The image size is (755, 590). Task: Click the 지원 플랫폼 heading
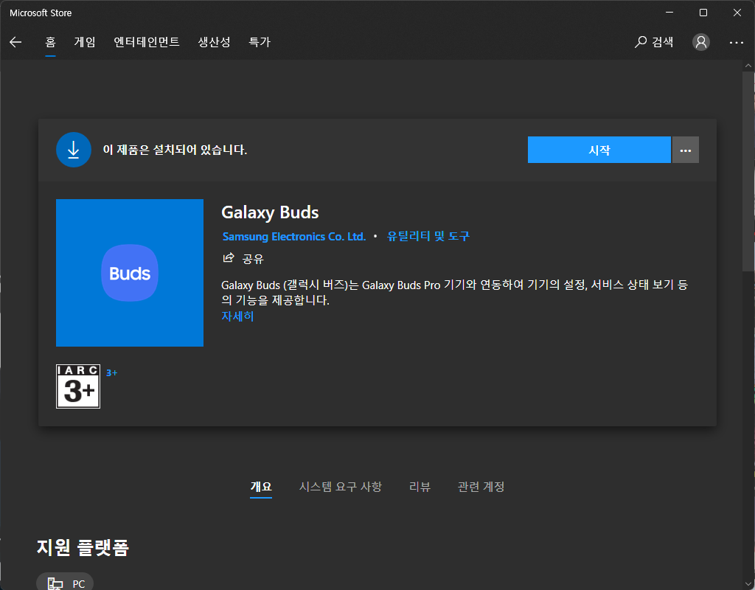83,548
